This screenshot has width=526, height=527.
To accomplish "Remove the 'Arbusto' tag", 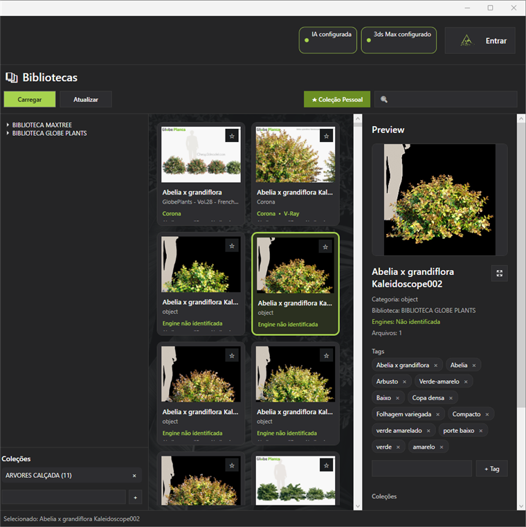I will point(404,382).
